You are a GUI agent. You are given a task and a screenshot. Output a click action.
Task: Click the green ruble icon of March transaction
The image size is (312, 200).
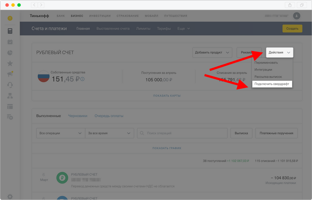(x=62, y=178)
